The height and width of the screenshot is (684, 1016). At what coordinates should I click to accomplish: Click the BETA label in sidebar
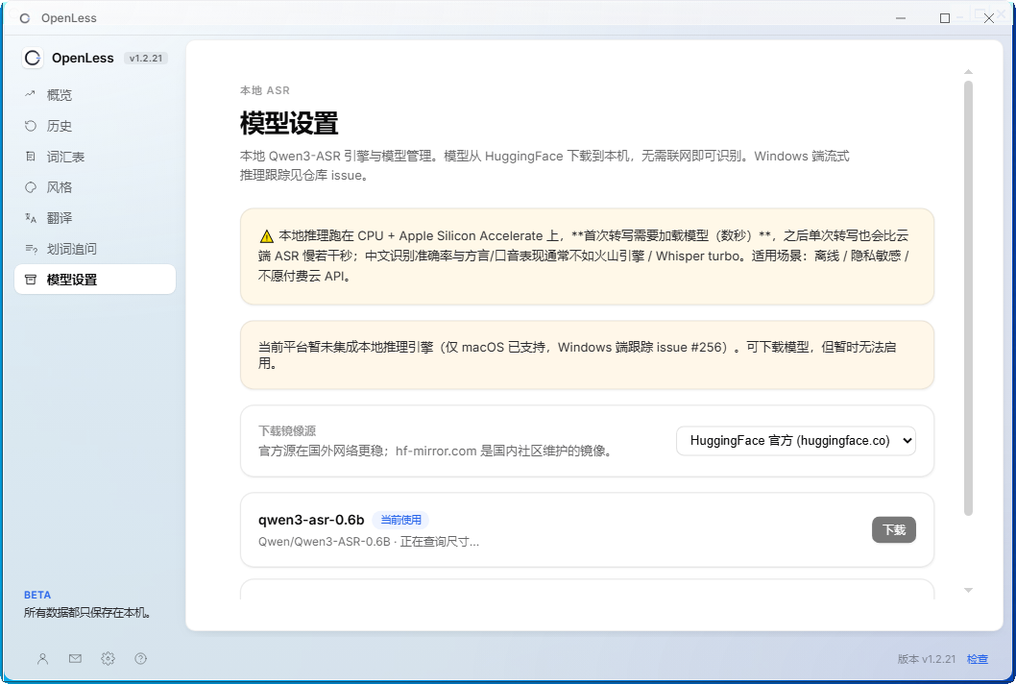36,596
